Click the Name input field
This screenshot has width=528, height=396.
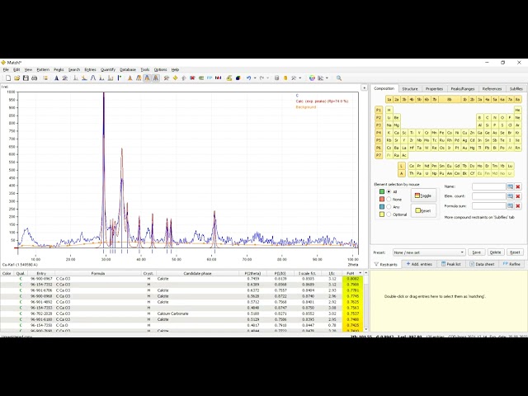(x=488, y=186)
